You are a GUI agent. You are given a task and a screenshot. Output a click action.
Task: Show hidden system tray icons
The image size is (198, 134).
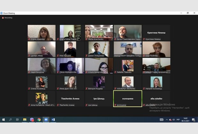tap(167, 120)
